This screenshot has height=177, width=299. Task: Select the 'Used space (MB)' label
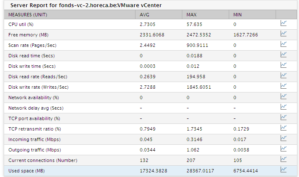(26, 171)
